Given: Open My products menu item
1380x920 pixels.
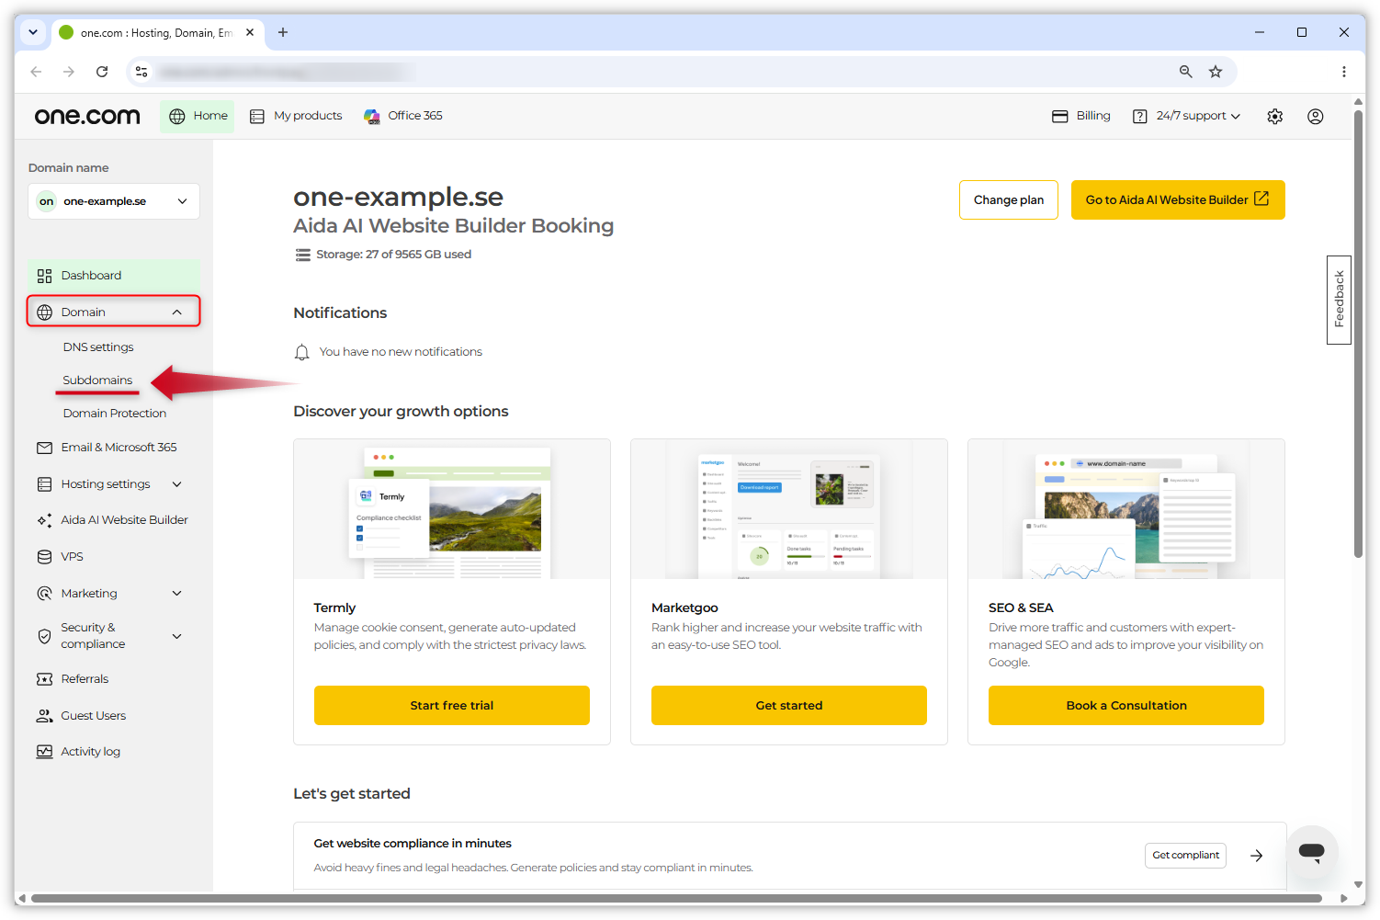Looking at the screenshot, I should [x=296, y=116].
